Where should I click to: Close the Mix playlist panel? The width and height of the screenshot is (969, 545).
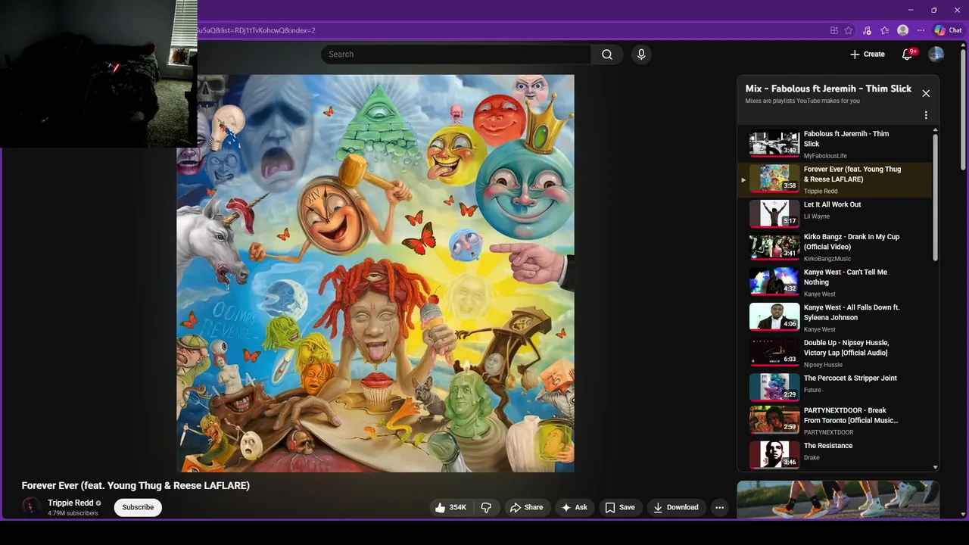tap(926, 93)
